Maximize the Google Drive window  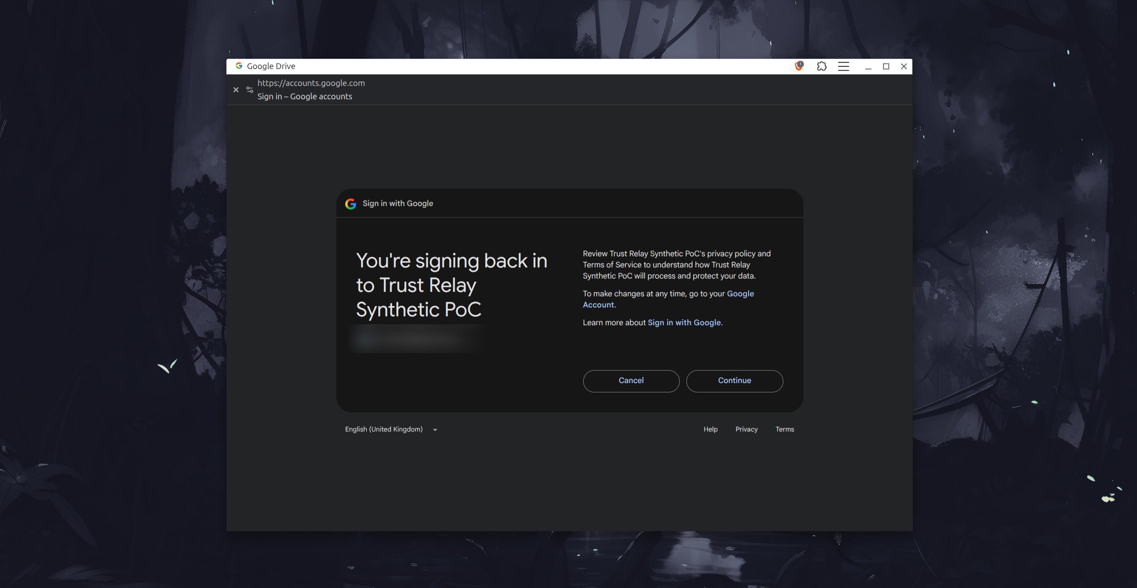pyautogui.click(x=886, y=66)
